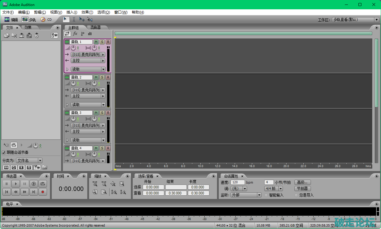Click the Import File folder icon
This screenshot has width=381, height=229.
point(6,35)
